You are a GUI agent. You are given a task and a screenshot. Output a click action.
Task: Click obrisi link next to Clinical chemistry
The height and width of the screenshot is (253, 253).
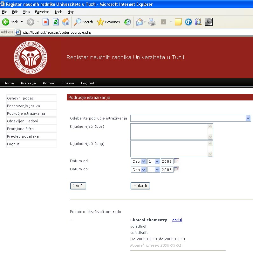(x=177, y=220)
